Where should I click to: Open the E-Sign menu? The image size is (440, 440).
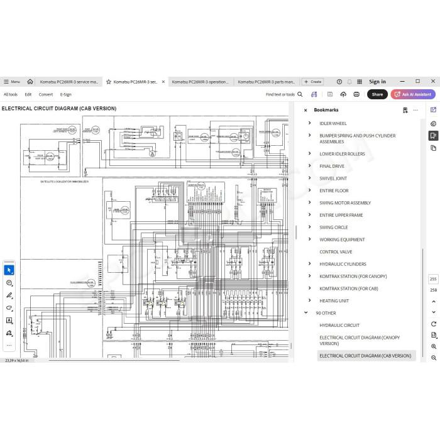65,94
